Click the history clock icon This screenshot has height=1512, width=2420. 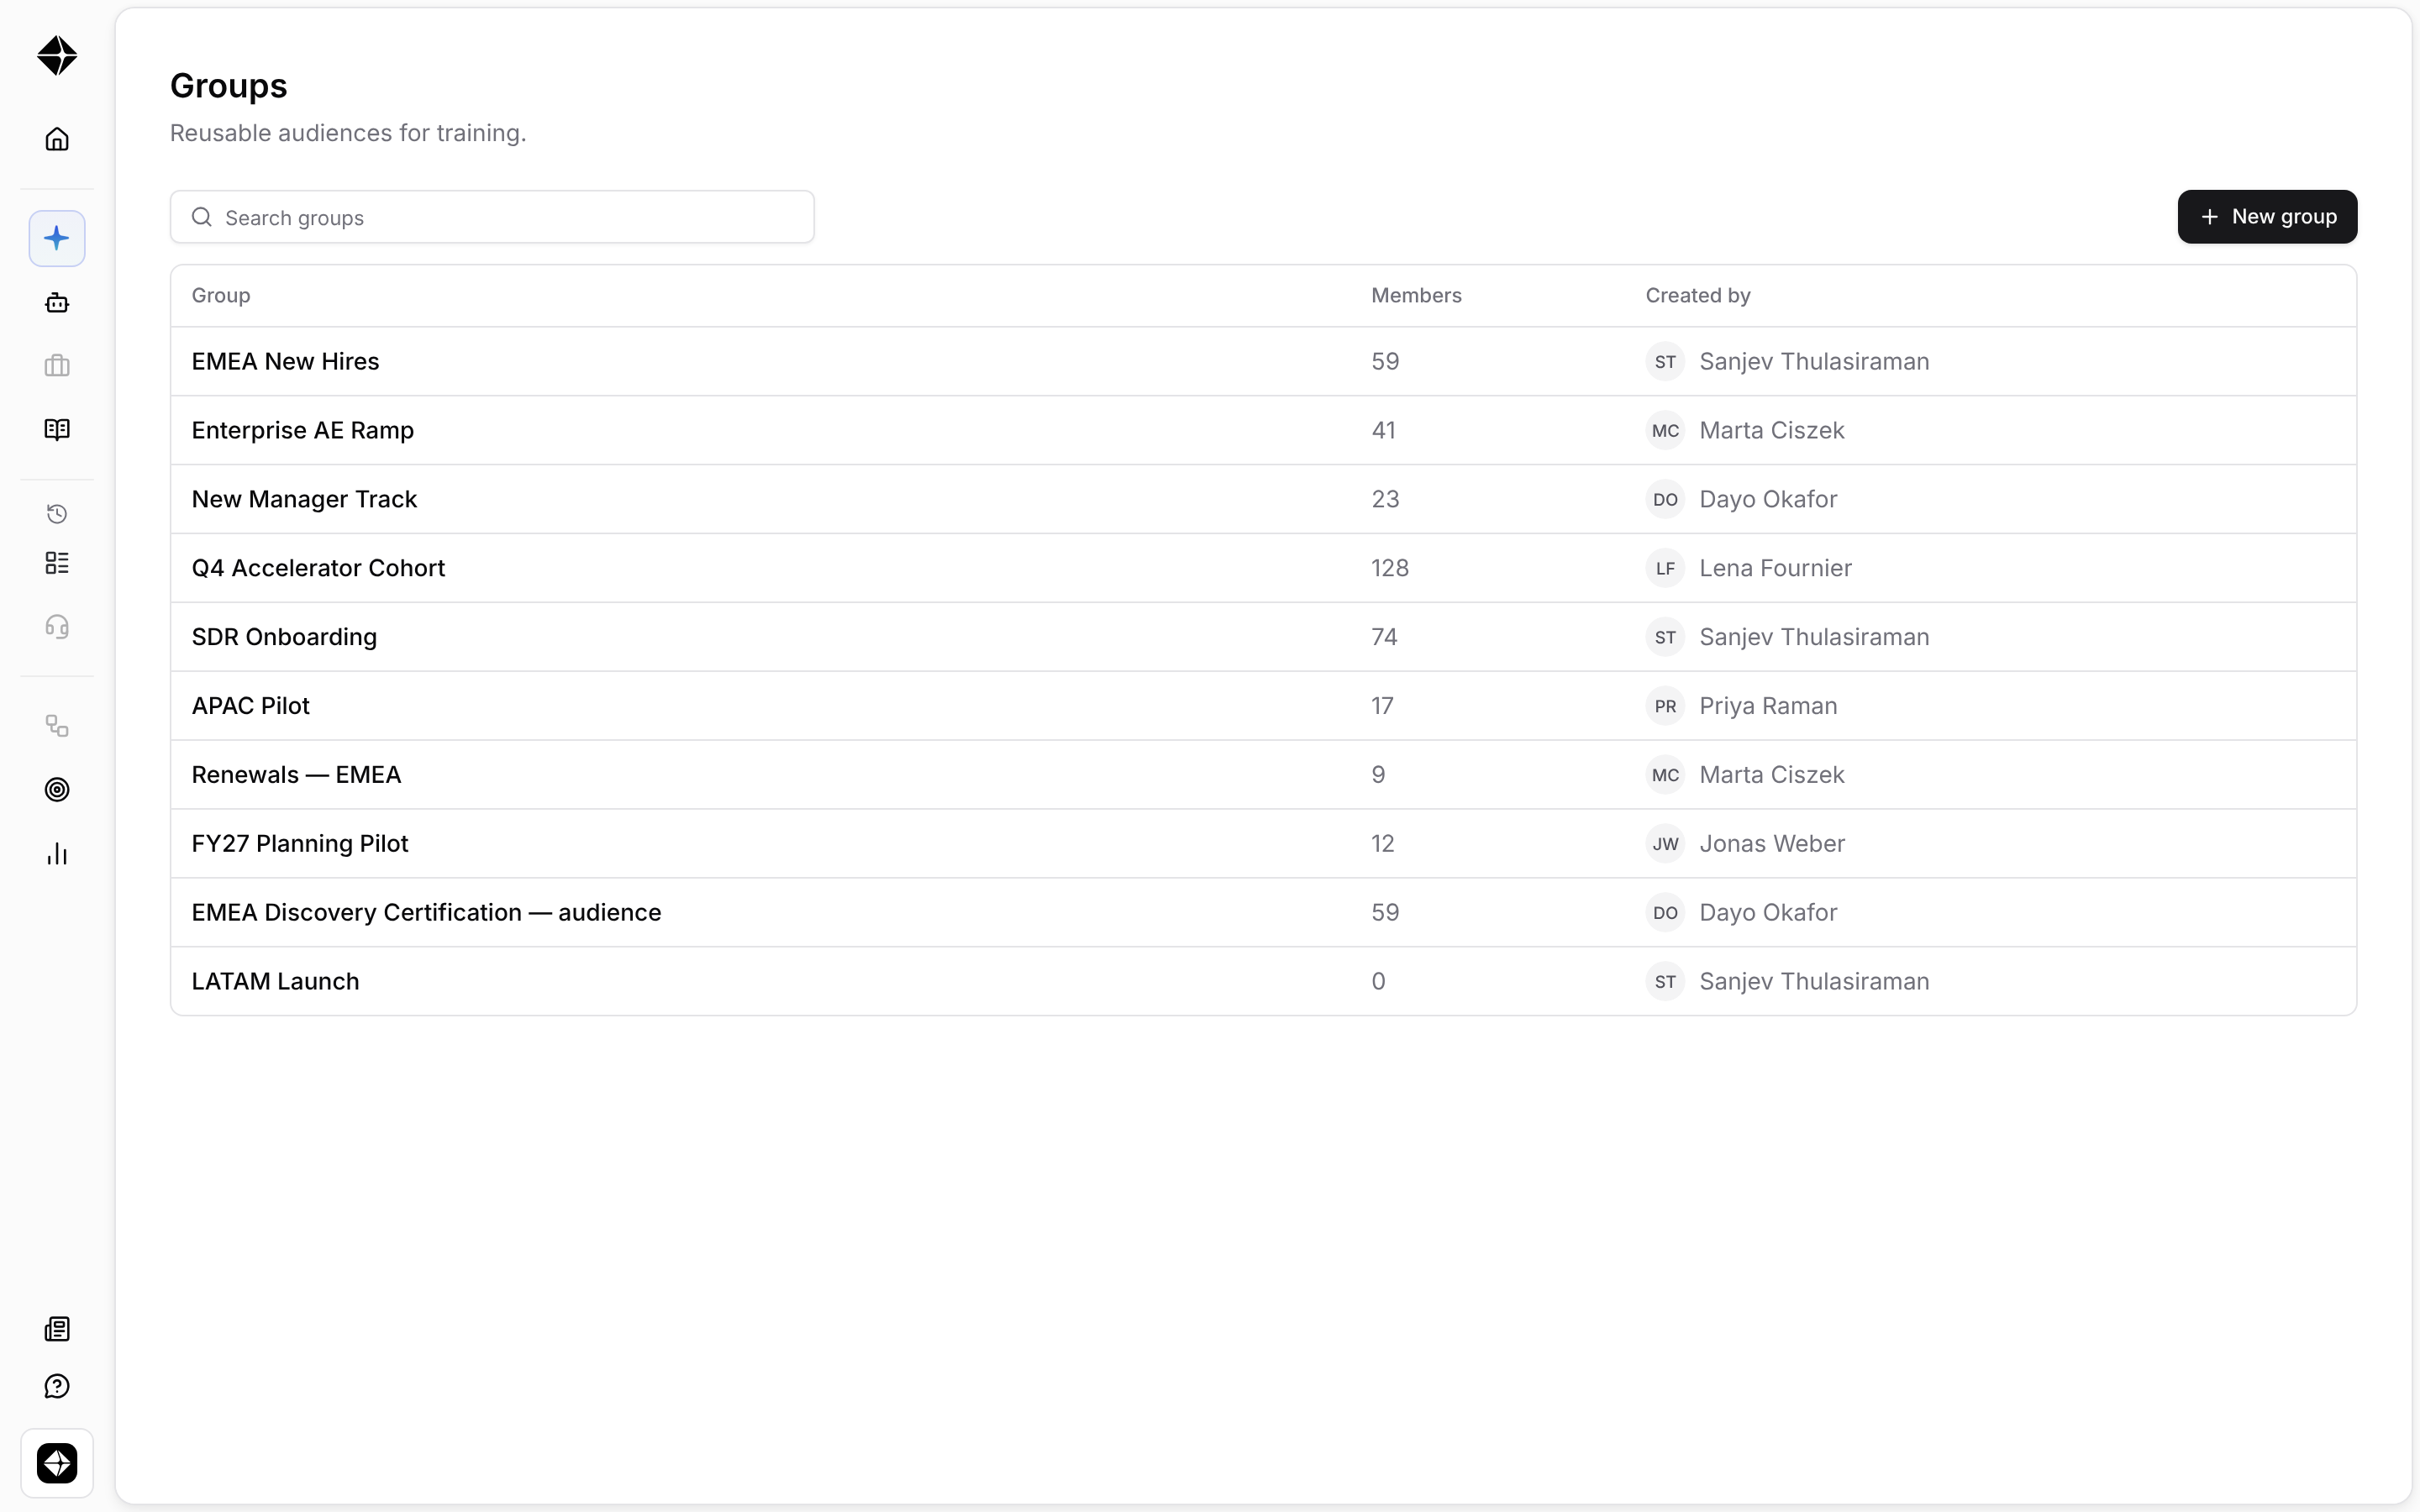pyautogui.click(x=57, y=514)
